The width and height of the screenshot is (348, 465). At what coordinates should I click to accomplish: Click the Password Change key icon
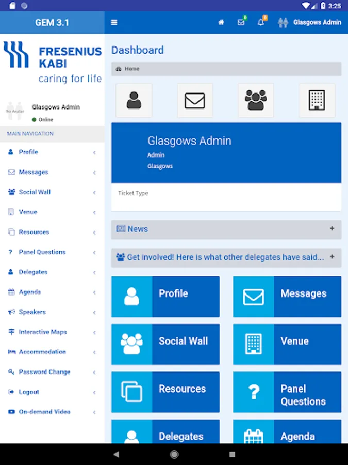tap(11, 372)
